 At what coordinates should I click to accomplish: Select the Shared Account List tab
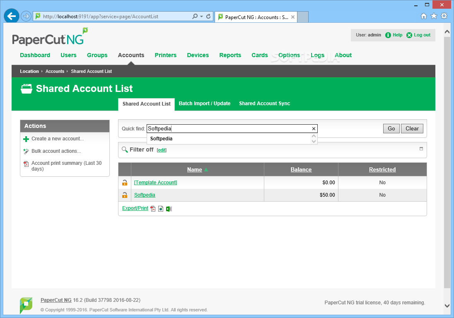(x=146, y=104)
